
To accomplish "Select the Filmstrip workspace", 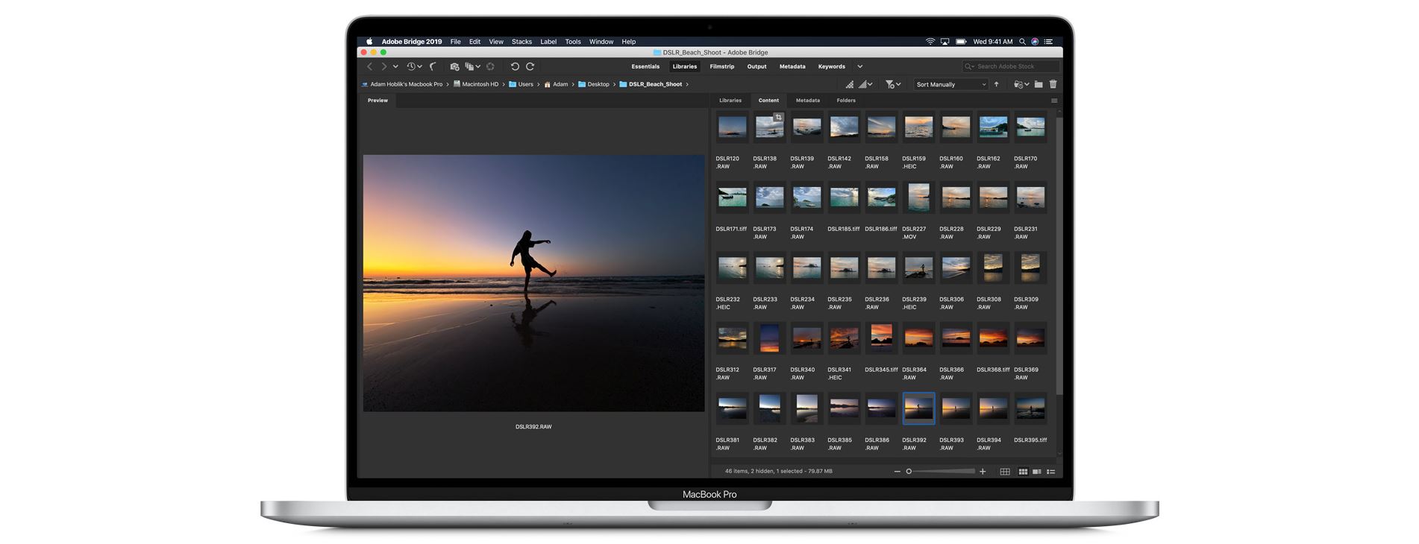I will 721,67.
